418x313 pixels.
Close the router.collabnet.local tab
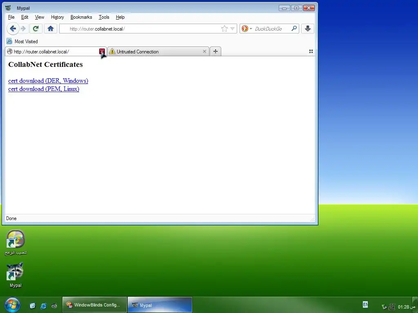click(102, 51)
